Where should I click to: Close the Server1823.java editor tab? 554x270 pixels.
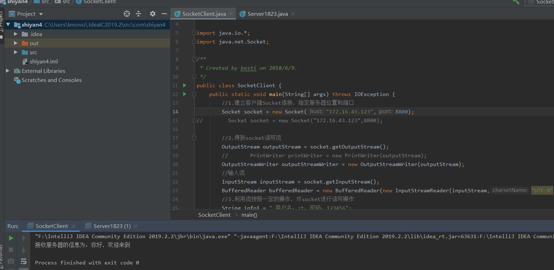point(293,14)
